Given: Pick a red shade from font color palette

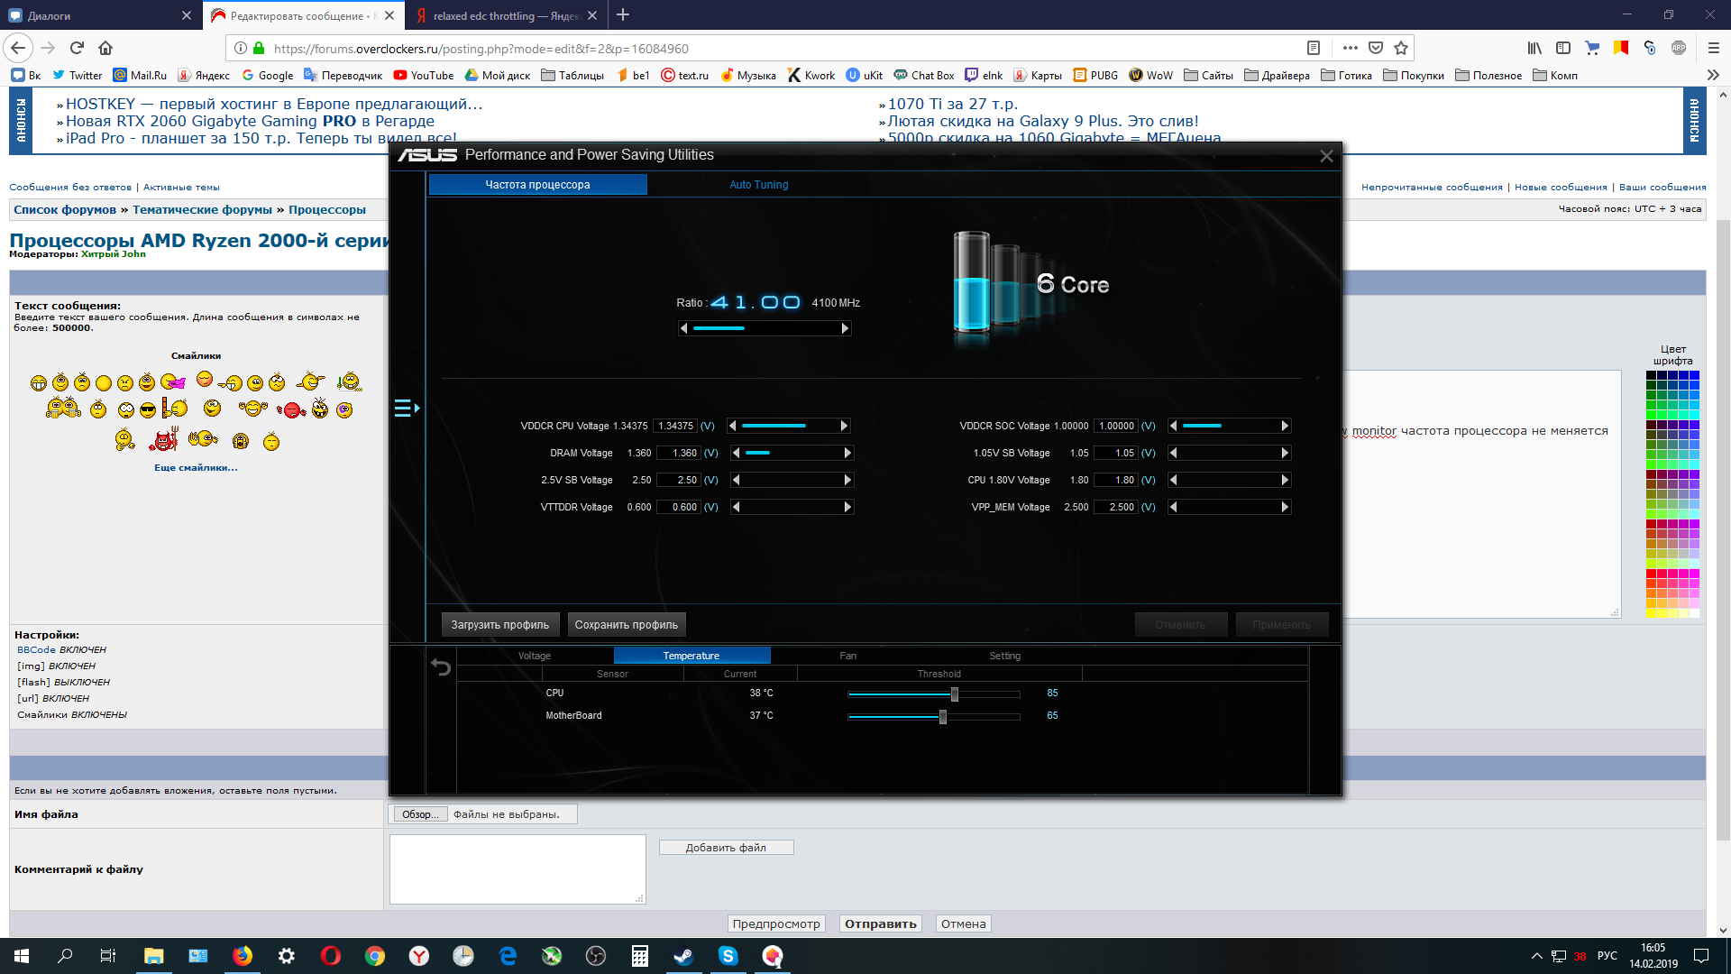Looking at the screenshot, I should pyautogui.click(x=1652, y=574).
